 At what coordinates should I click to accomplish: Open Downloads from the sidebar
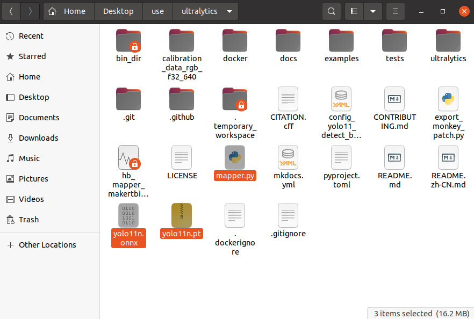38,138
